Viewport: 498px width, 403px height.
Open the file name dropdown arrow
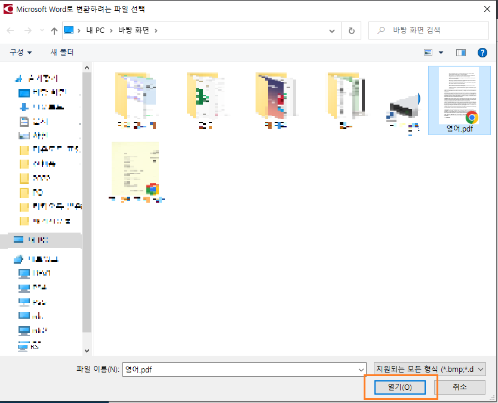coord(361,370)
